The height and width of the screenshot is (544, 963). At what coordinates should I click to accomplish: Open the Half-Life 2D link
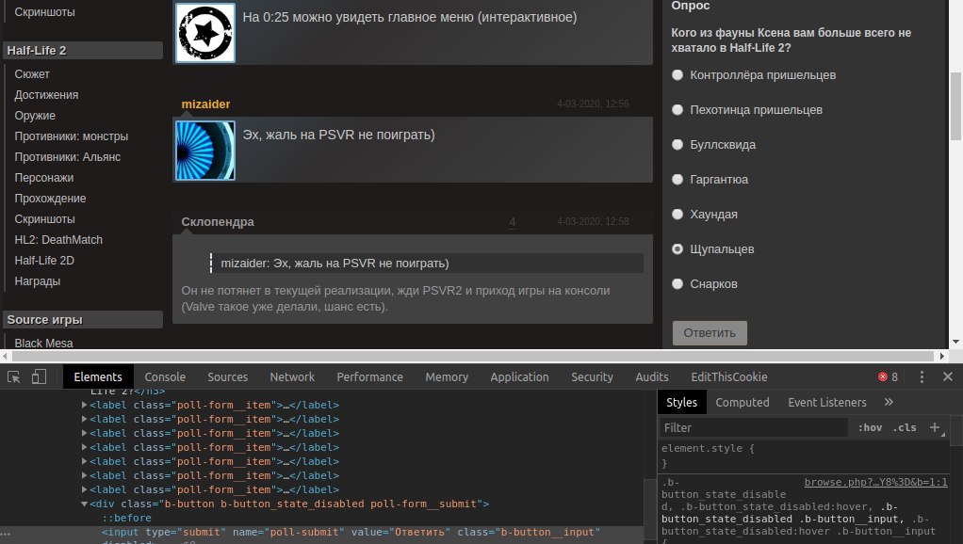coord(44,261)
